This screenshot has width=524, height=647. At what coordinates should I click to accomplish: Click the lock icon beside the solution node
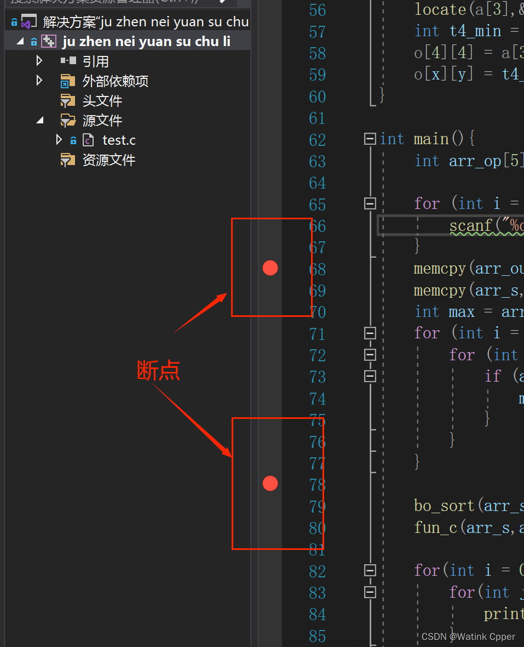[x=14, y=22]
